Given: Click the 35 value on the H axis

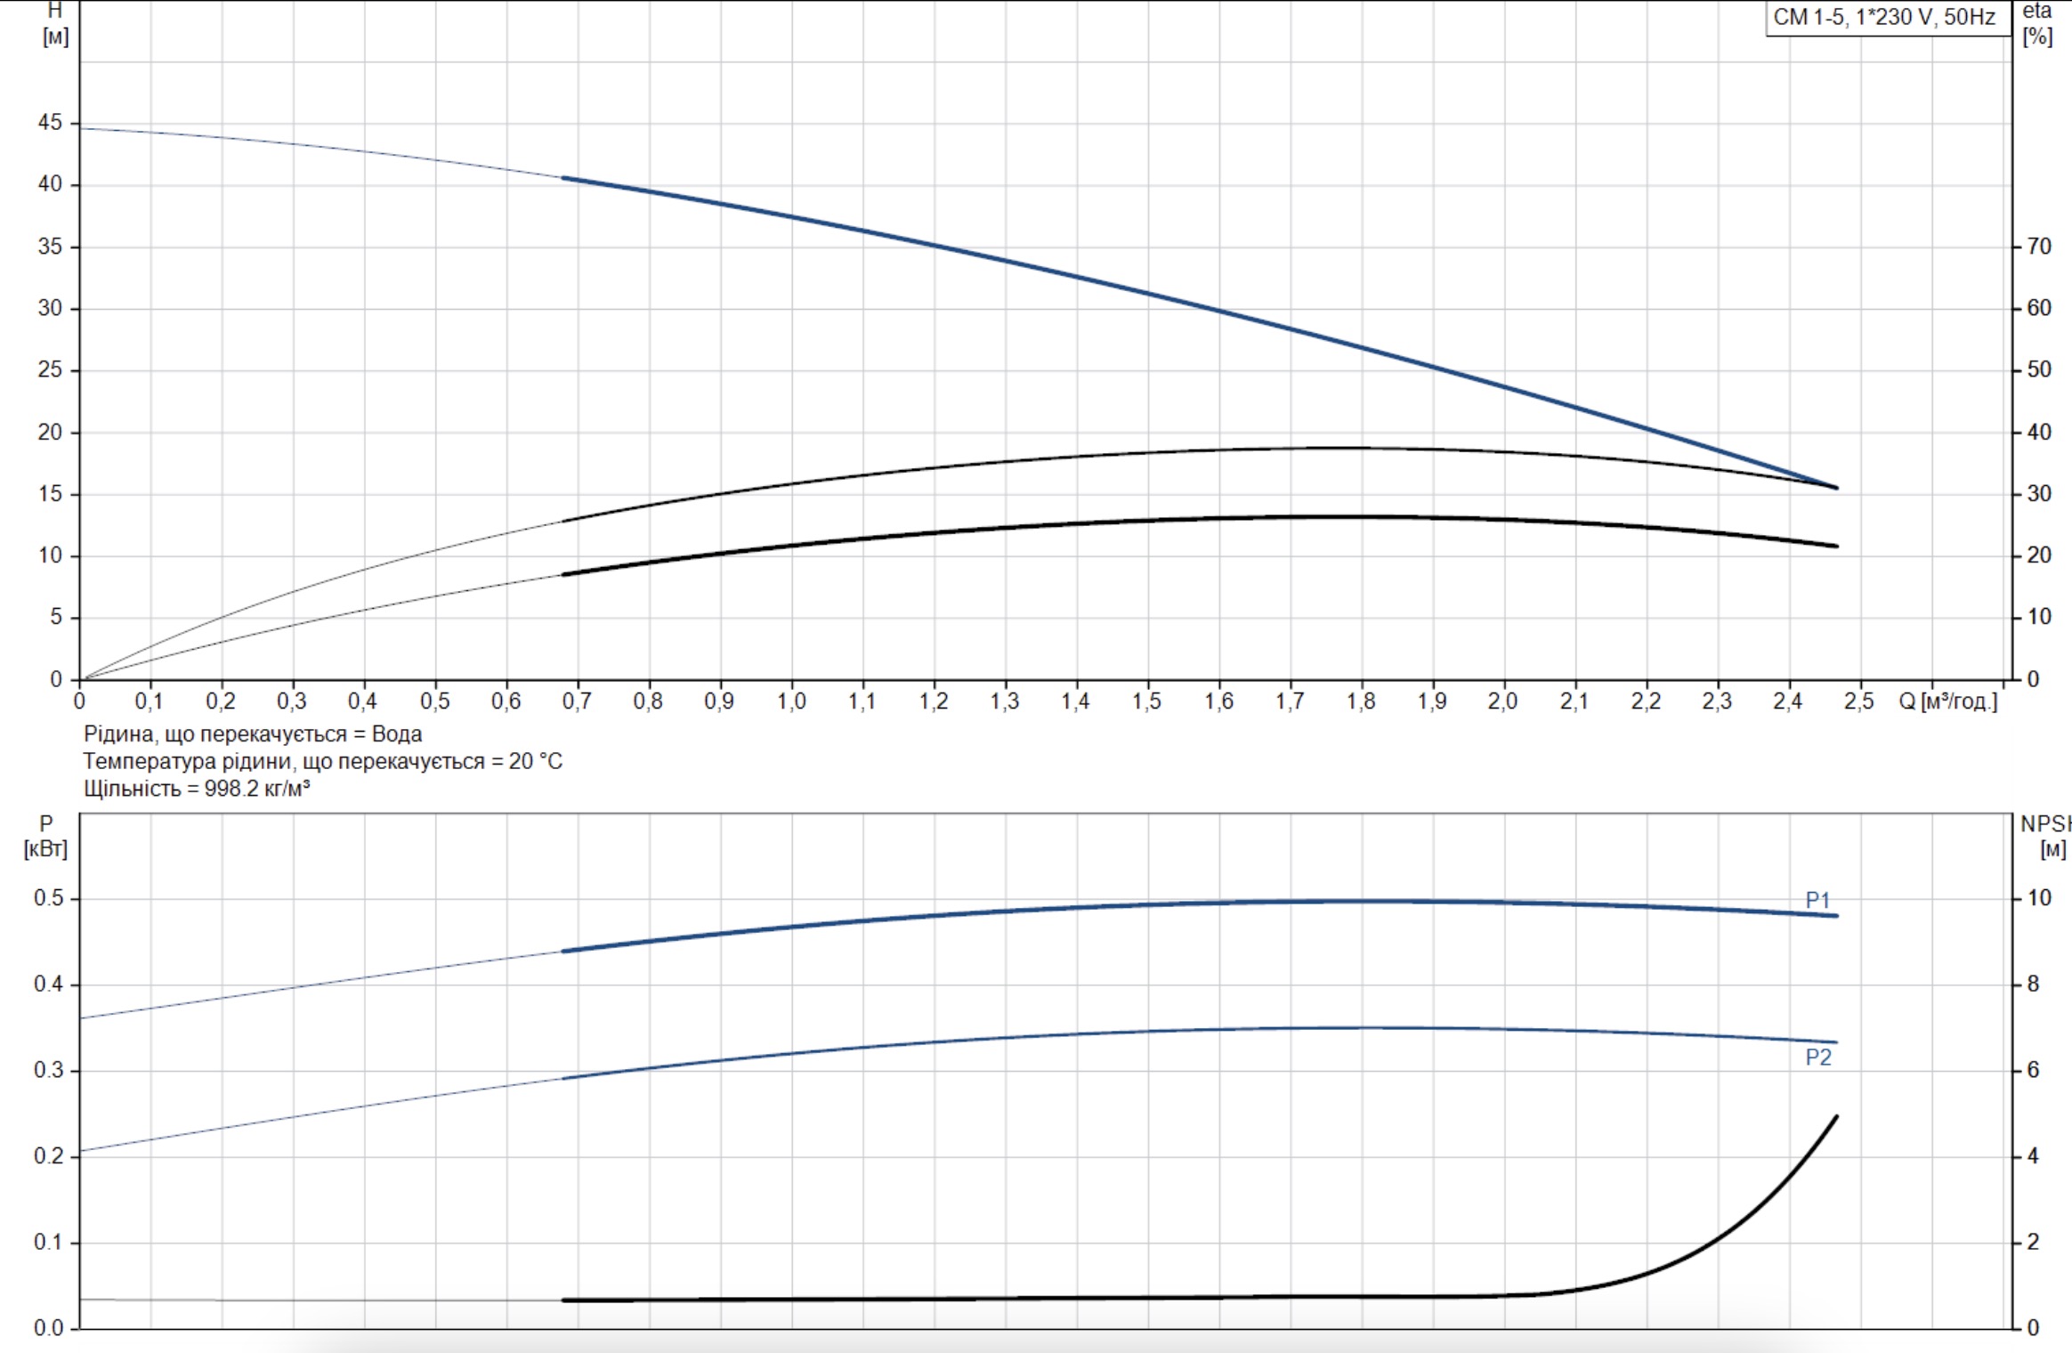Looking at the screenshot, I should tap(50, 247).
